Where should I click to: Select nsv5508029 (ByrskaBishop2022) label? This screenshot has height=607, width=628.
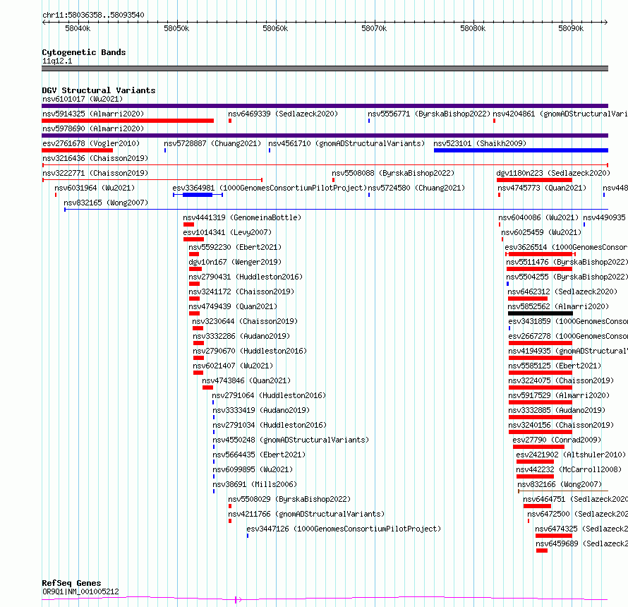[289, 499]
